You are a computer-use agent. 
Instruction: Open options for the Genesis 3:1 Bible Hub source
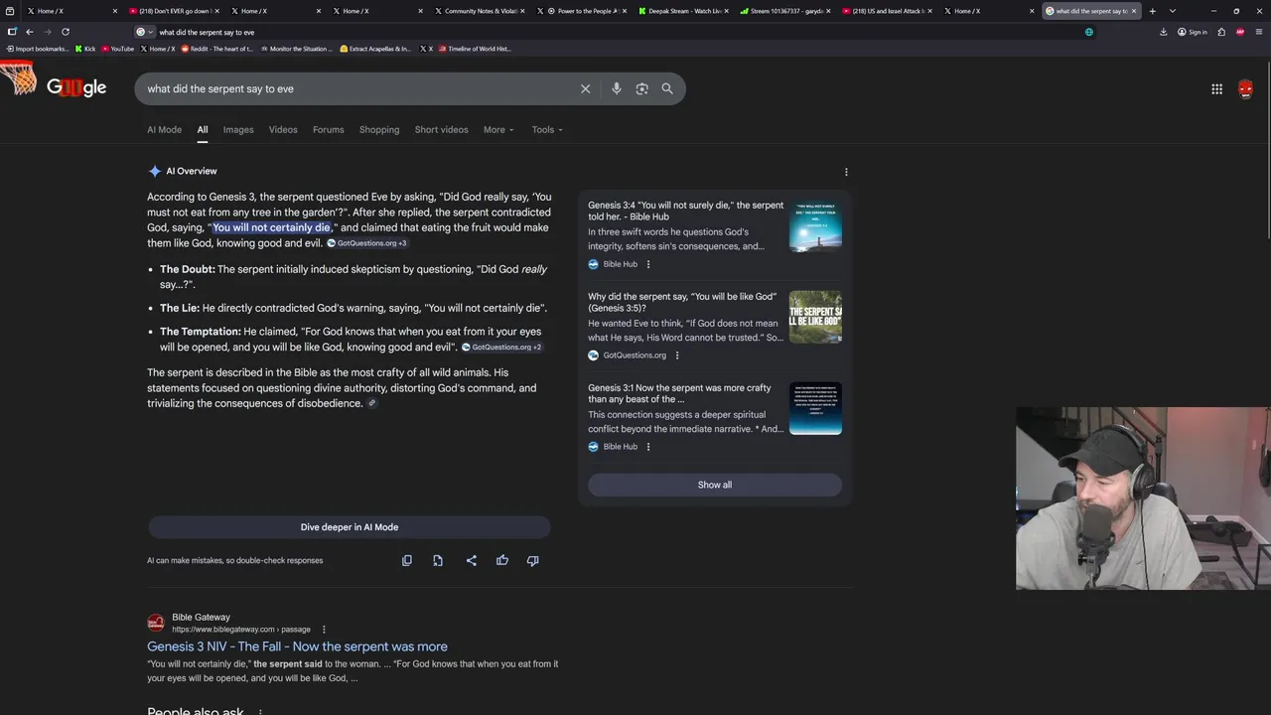point(648,447)
